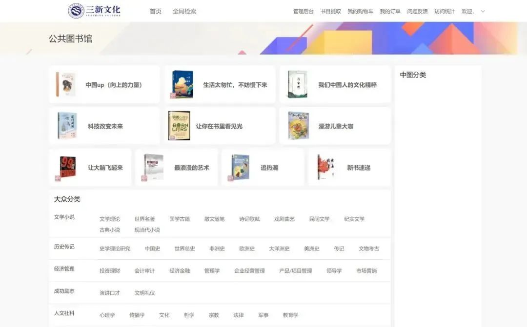Expand the 欢迎 user account dropdown arrow
Image resolution: width=527 pixels, height=327 pixels.
(x=482, y=11)
